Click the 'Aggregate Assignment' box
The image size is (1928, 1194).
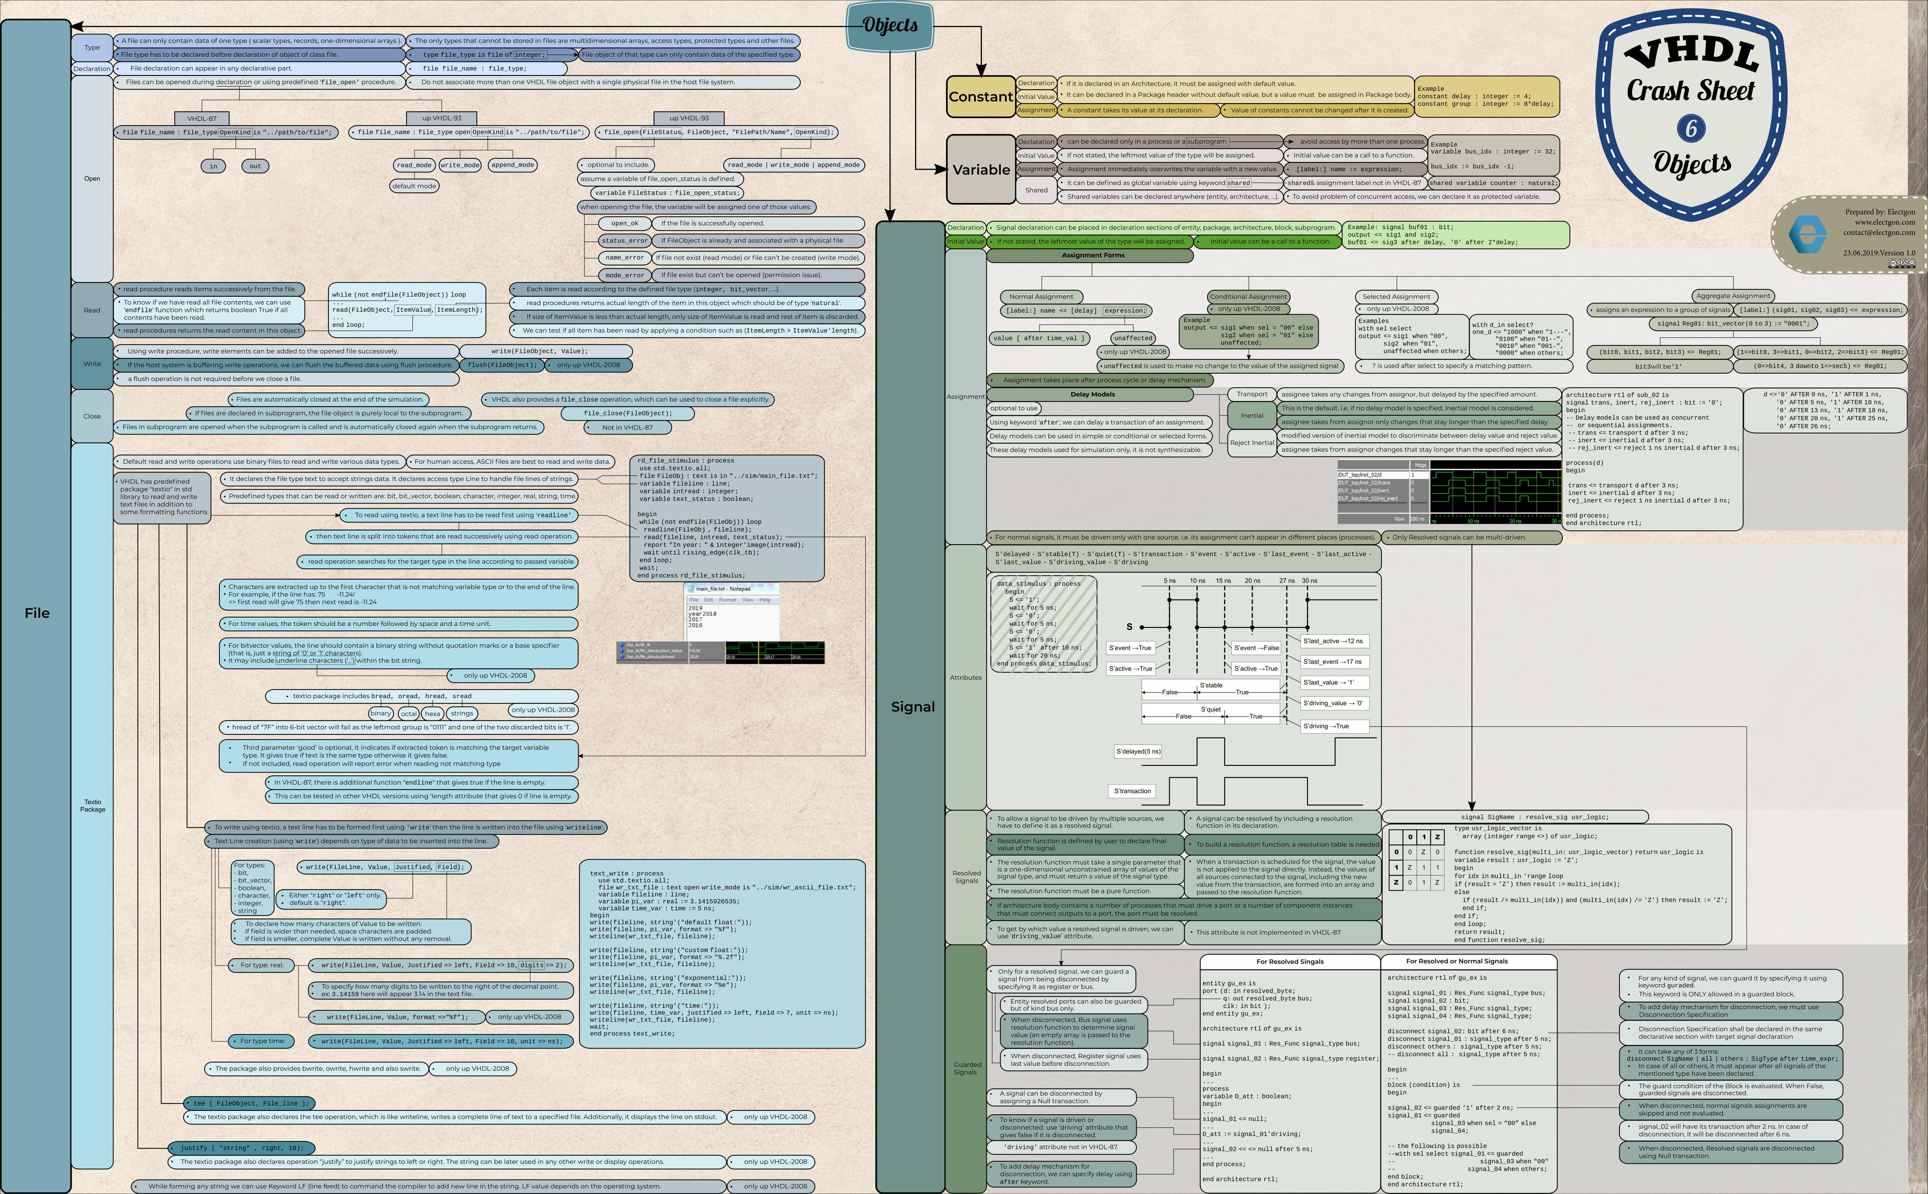tap(1733, 296)
